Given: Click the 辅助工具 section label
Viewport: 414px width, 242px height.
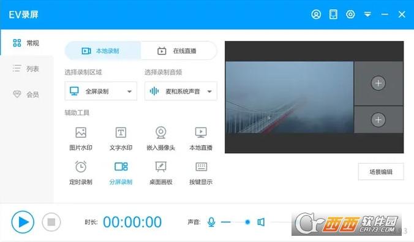Looking at the screenshot, I should point(77,113).
